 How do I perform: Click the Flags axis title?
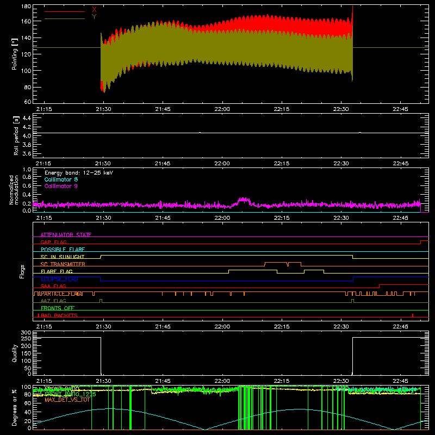22,271
